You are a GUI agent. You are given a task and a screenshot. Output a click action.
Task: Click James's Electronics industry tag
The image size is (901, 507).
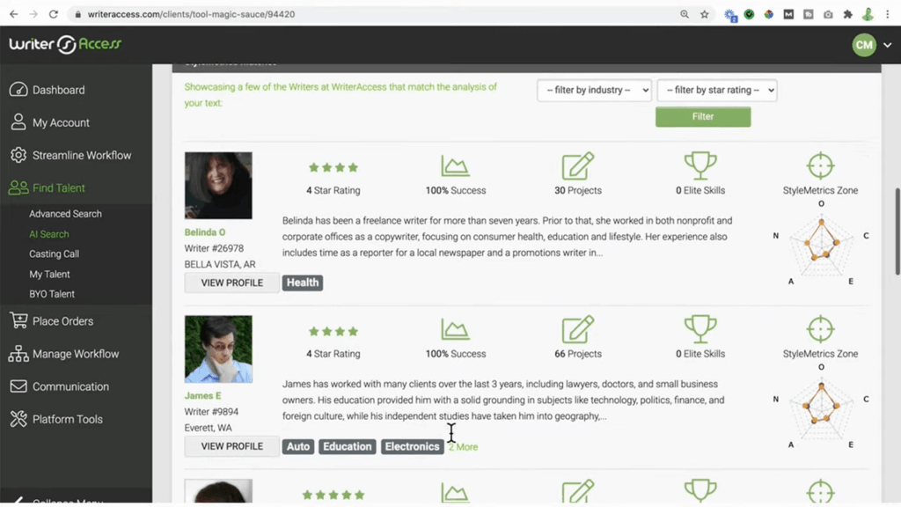tap(412, 446)
